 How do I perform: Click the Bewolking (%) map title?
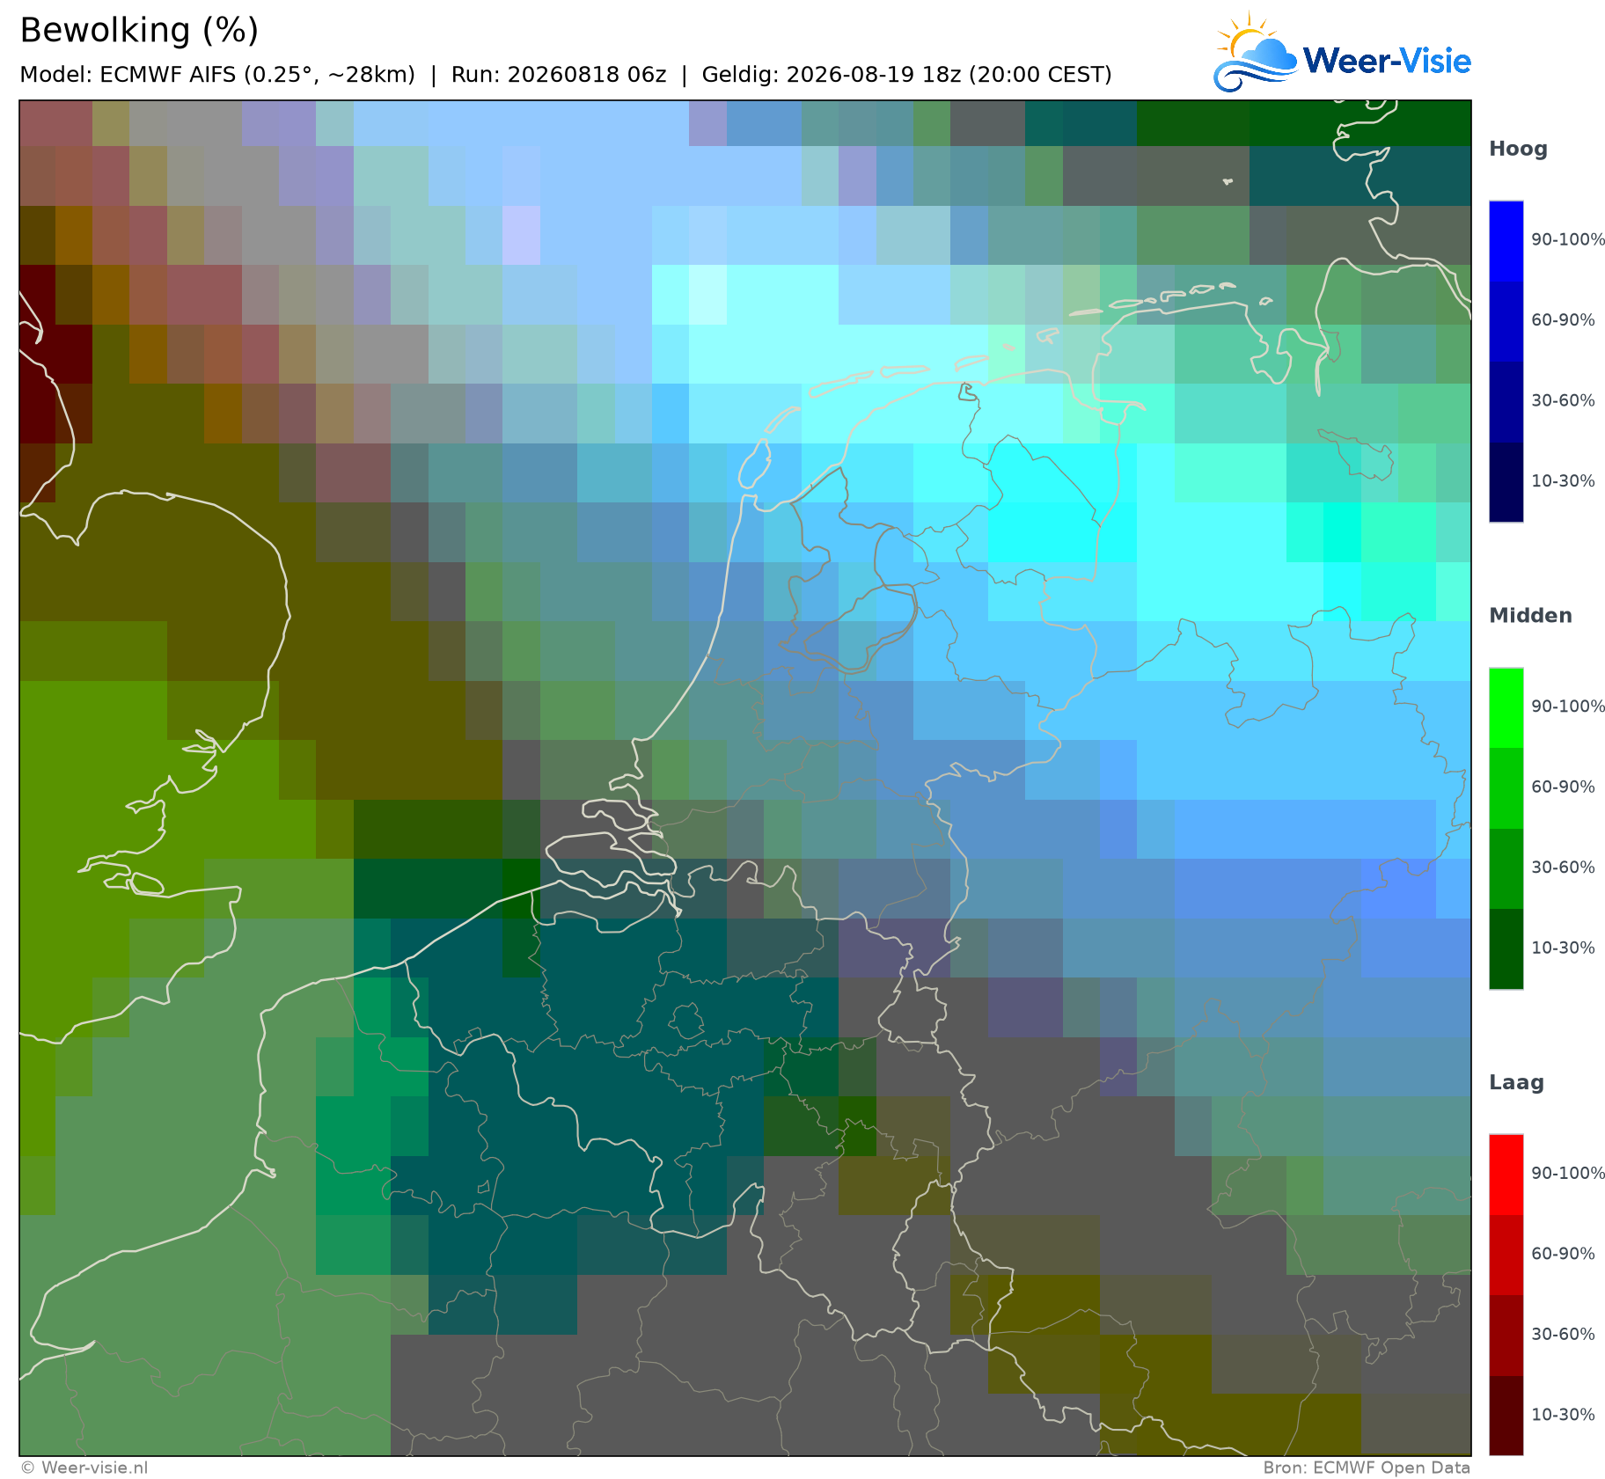pos(139,31)
